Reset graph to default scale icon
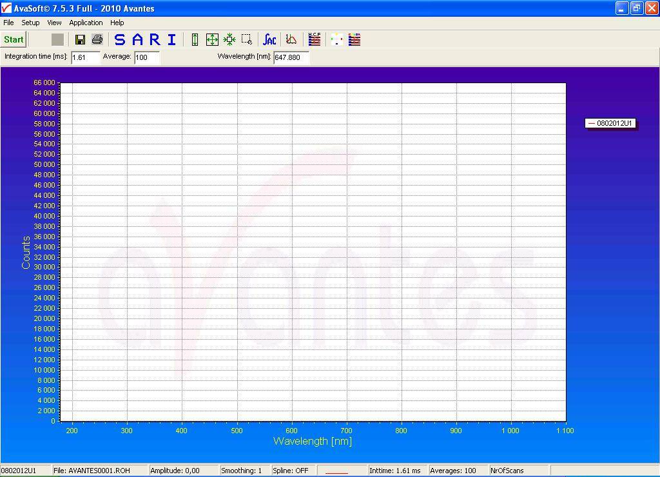Screen dimensions: 660x477 coord(229,39)
